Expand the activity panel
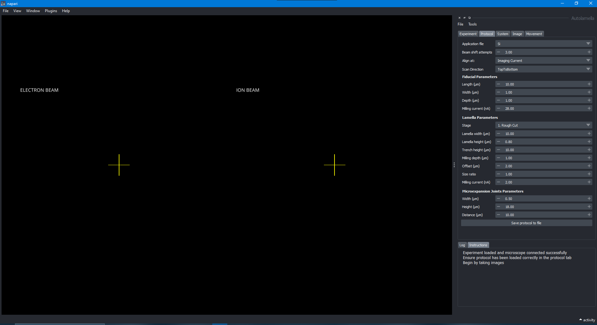597x325 pixels. pos(587,320)
